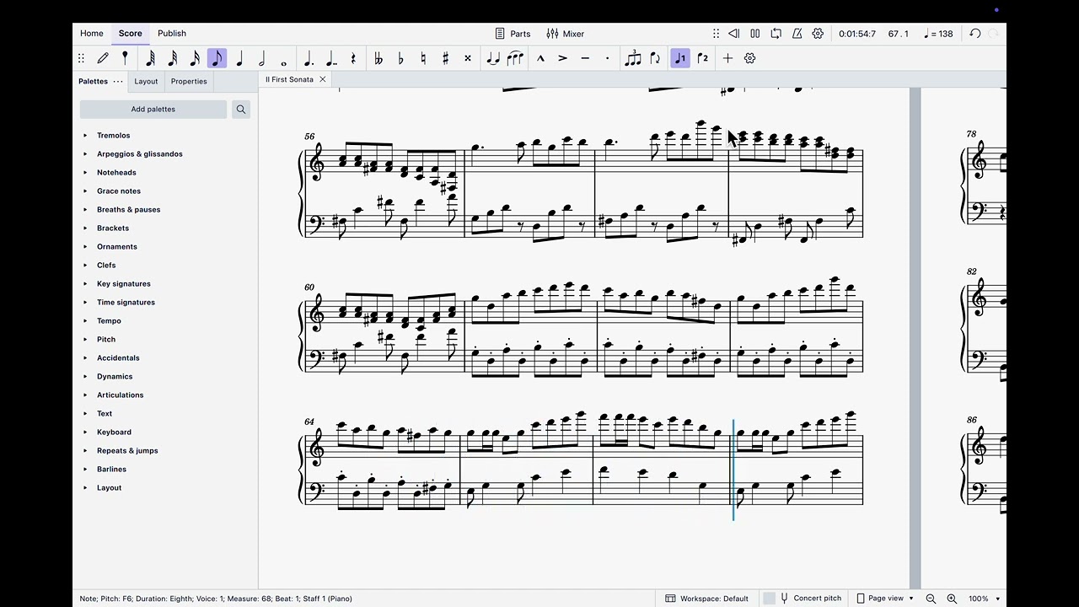Flip the note stem direction
The height and width of the screenshot is (607, 1079).
[x=655, y=58]
